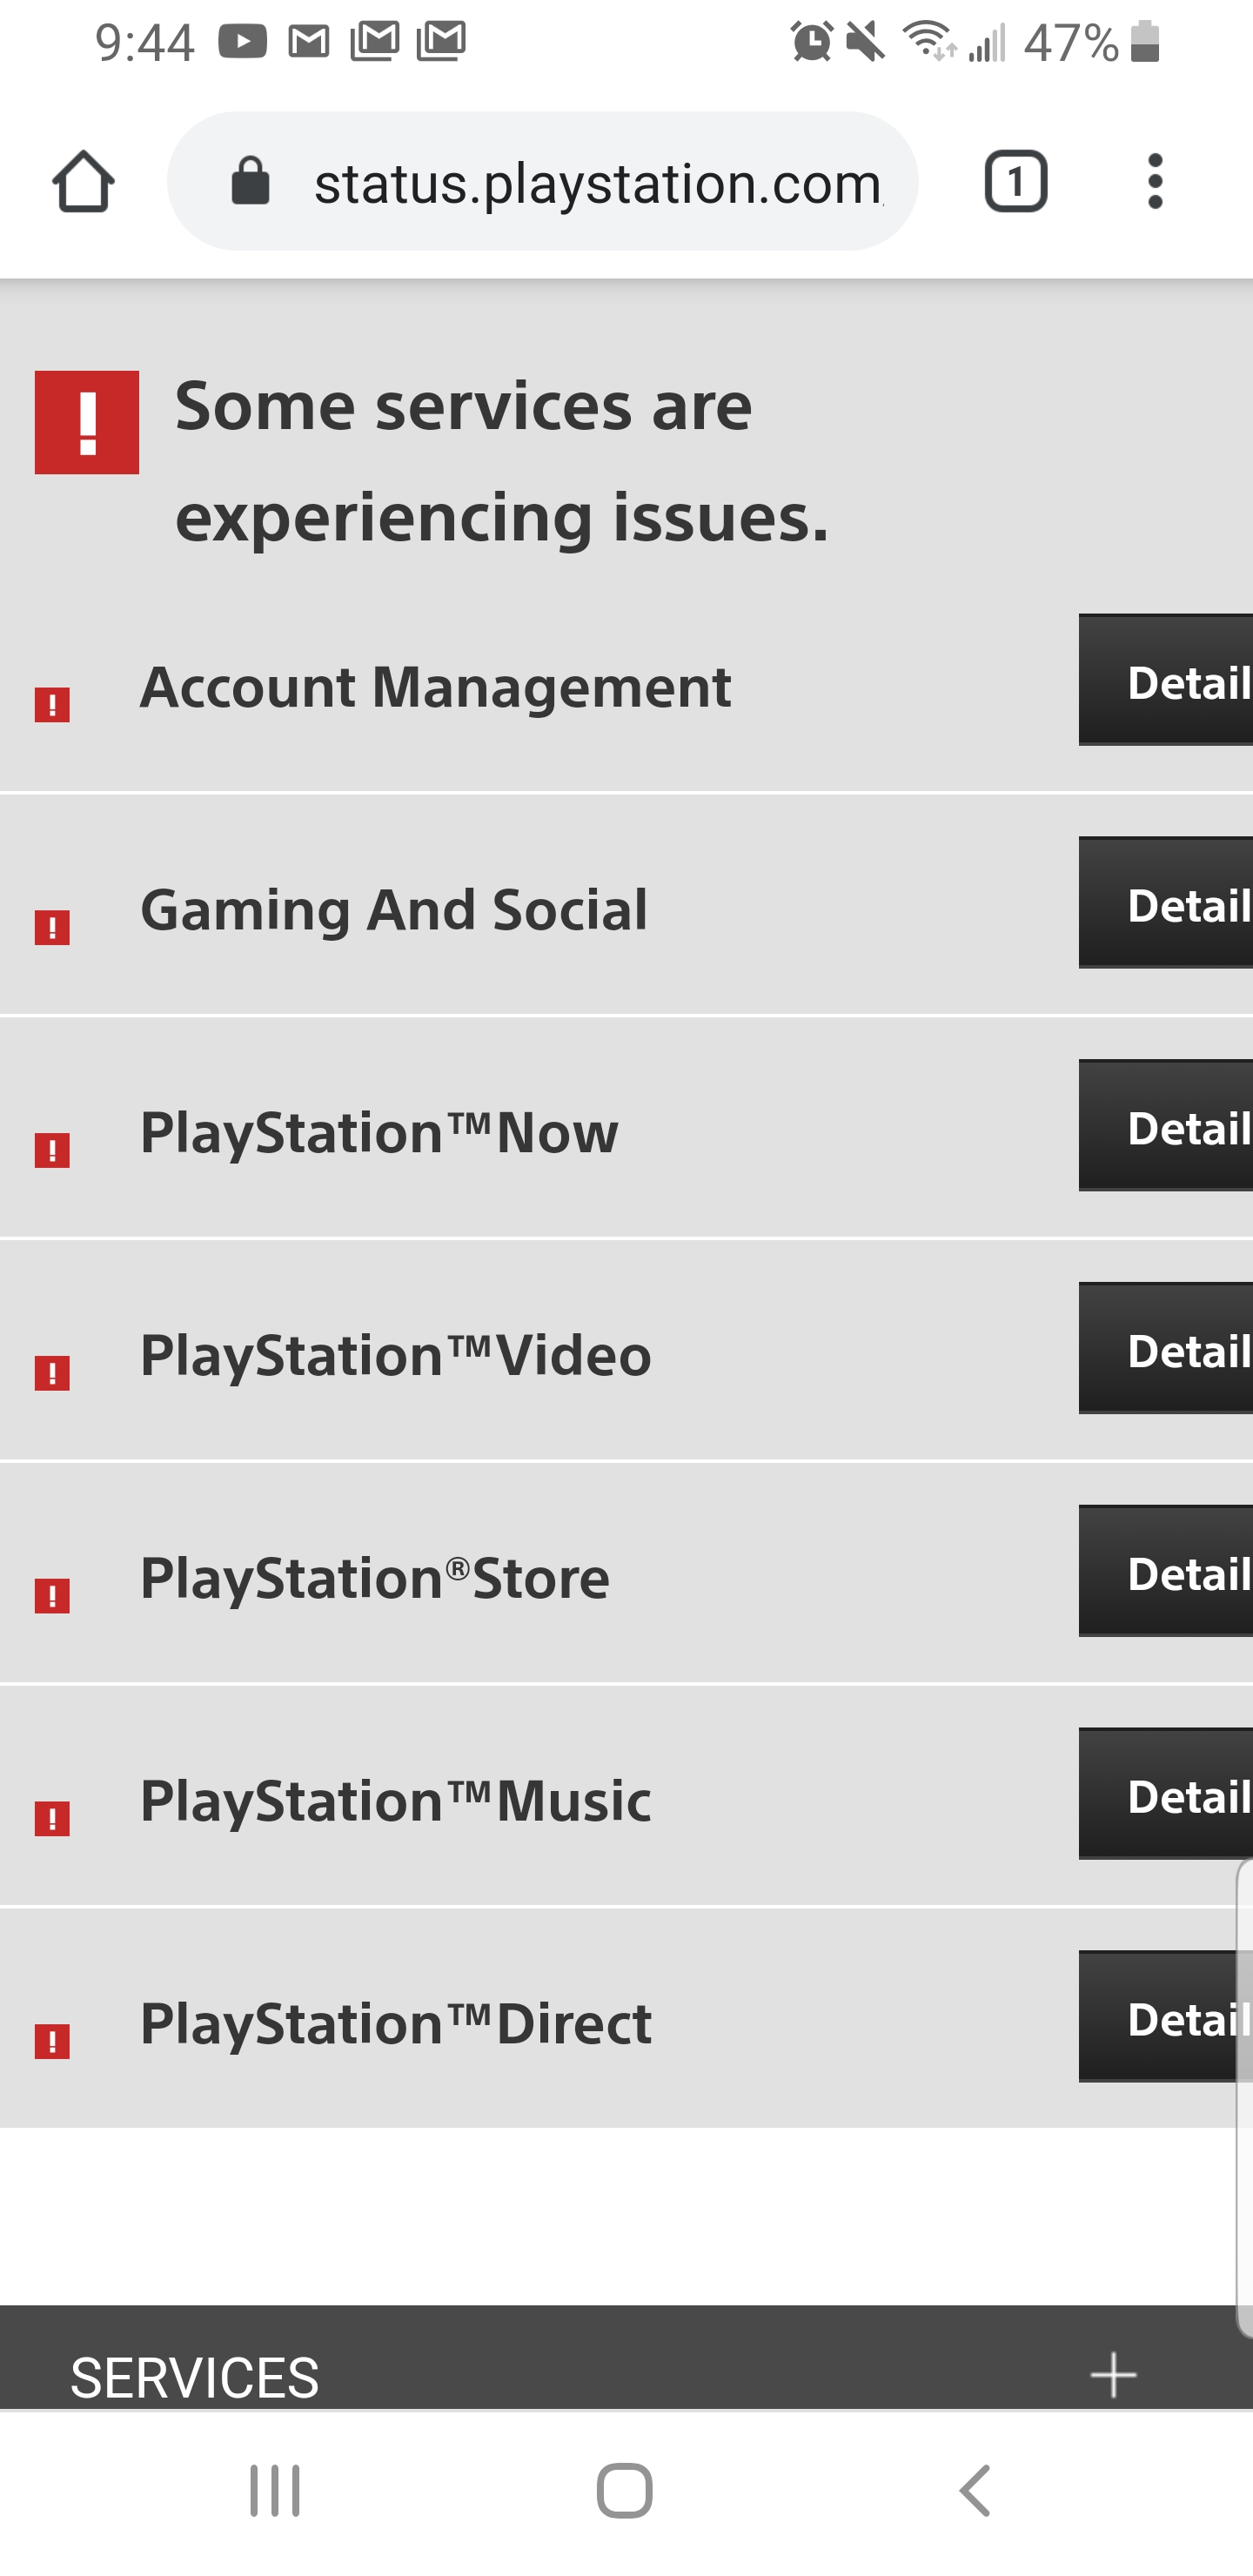Tap the padlock icon in the address bar
The image size is (1253, 2576).
tap(253, 183)
